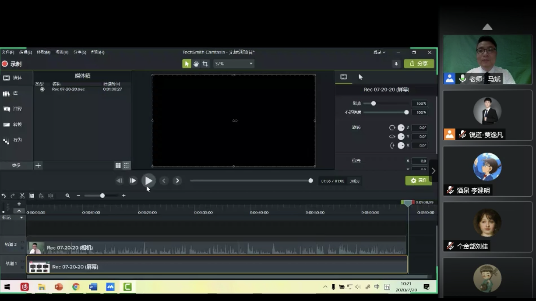Click the X rotation dial
Screen dimensions: 536x301
[x=401, y=145]
